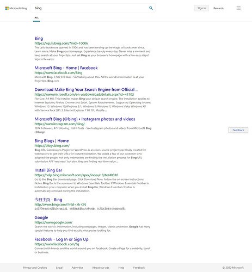252x272 pixels.
Task: Click the www.facebook.com/?q URL
Action: coord(57,244)
